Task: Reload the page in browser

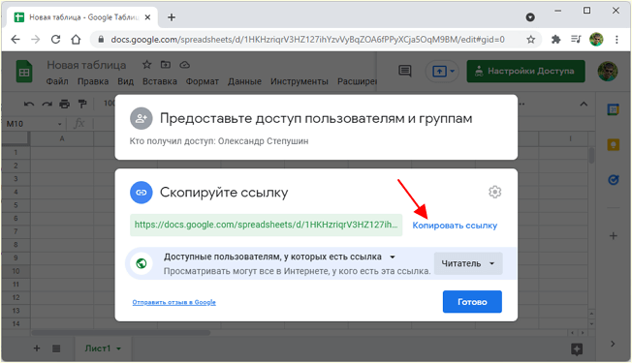Action: point(55,40)
